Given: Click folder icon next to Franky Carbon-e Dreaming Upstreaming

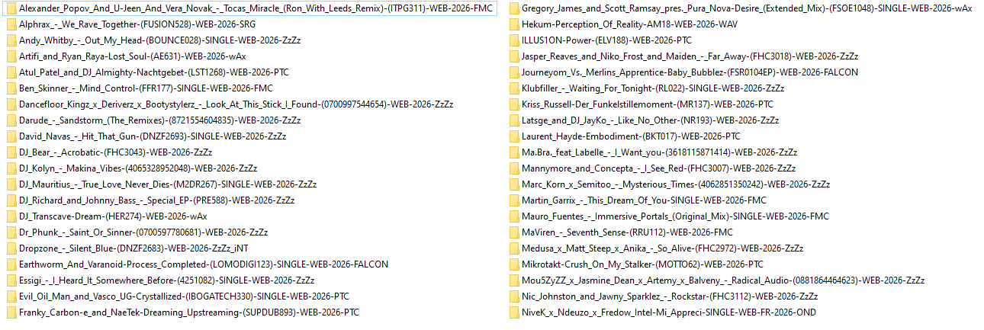Looking at the screenshot, I should click(11, 312).
